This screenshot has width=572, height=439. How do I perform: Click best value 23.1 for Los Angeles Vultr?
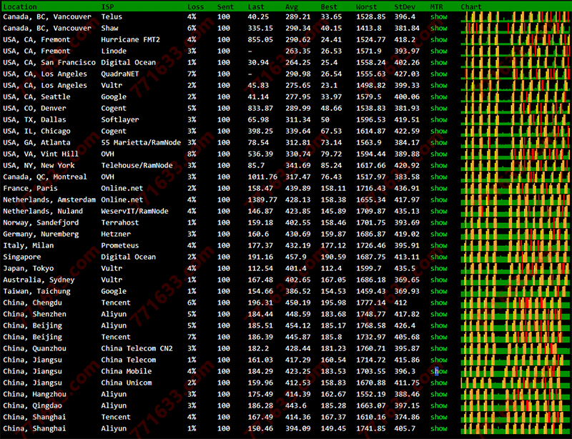tap(328, 85)
